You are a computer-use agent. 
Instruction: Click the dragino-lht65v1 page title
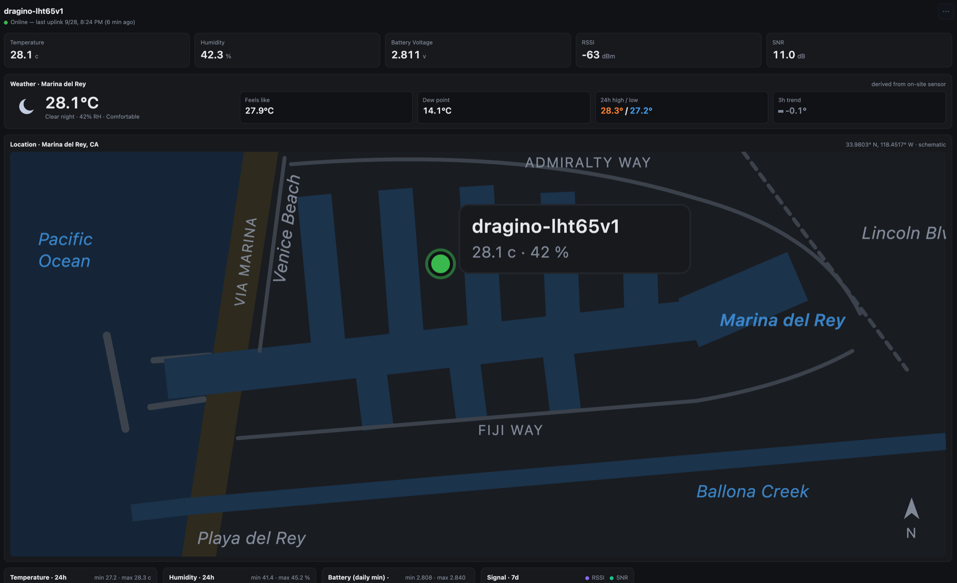pos(33,11)
